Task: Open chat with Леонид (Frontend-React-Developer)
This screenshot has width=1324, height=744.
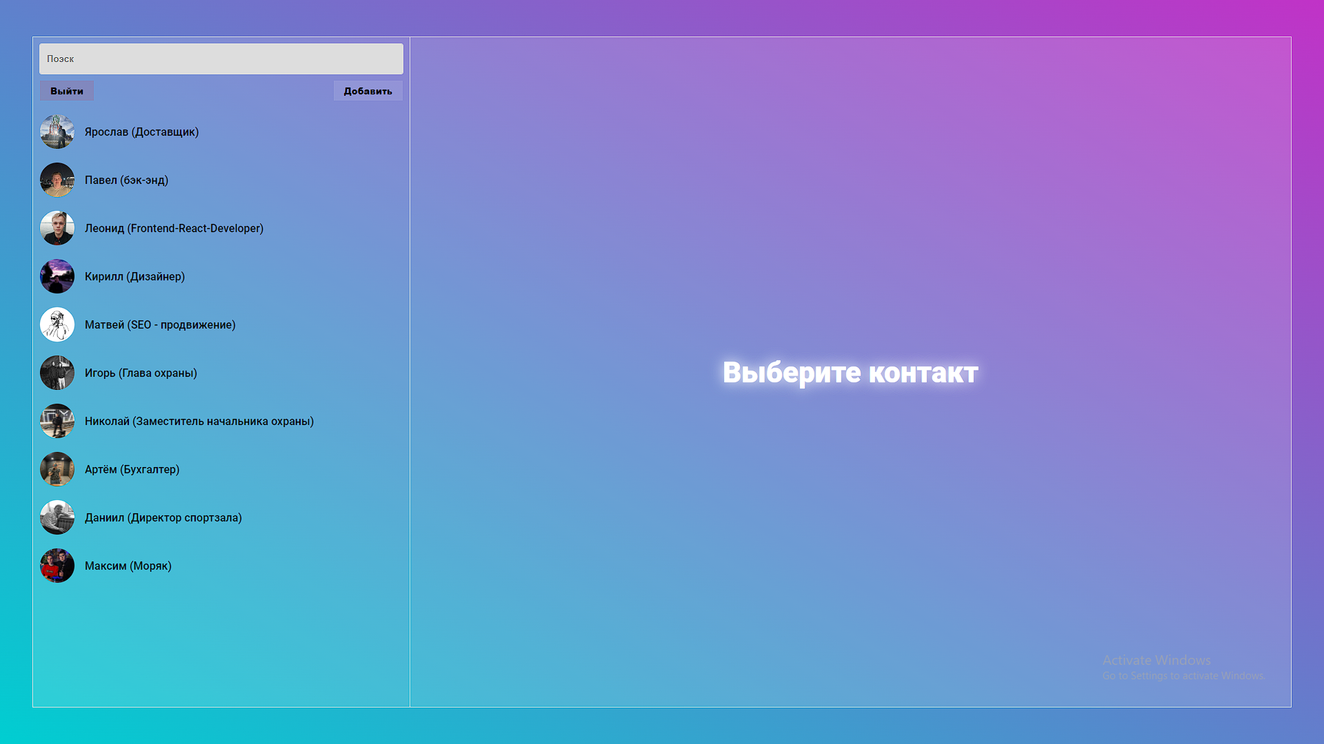Action: [174, 228]
